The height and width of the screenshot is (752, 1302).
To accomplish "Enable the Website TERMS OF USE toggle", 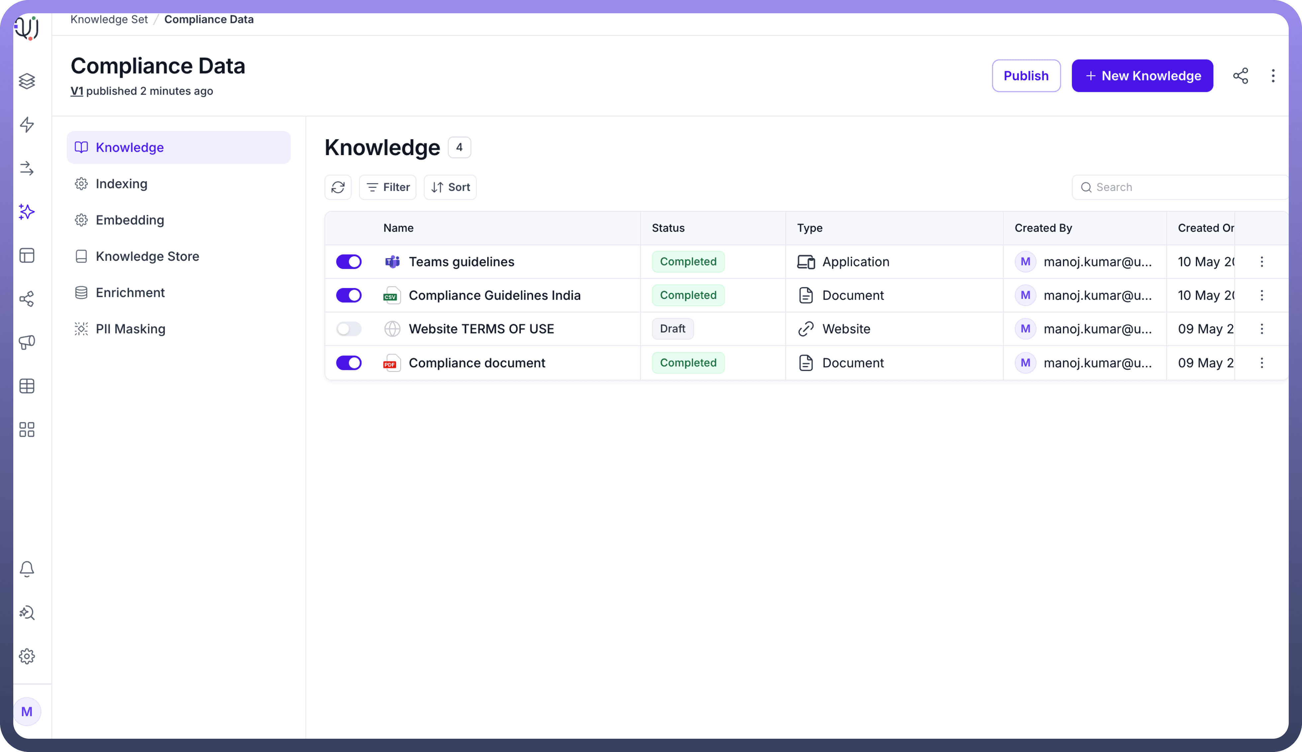I will coord(349,329).
